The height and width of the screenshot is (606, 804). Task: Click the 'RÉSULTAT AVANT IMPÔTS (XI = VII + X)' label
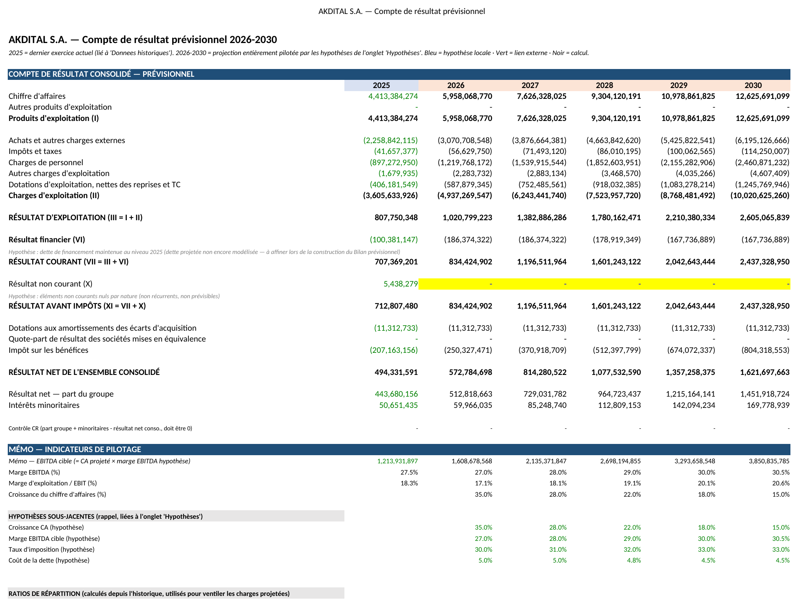(77, 306)
